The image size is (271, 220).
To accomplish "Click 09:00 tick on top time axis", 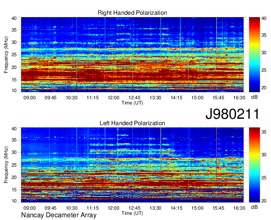I will pyautogui.click(x=29, y=98).
